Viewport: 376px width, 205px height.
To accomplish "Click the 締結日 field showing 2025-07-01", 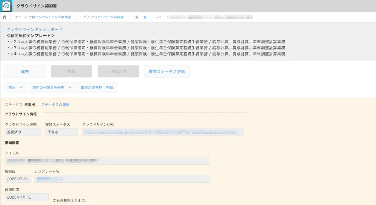I will tap(18, 179).
